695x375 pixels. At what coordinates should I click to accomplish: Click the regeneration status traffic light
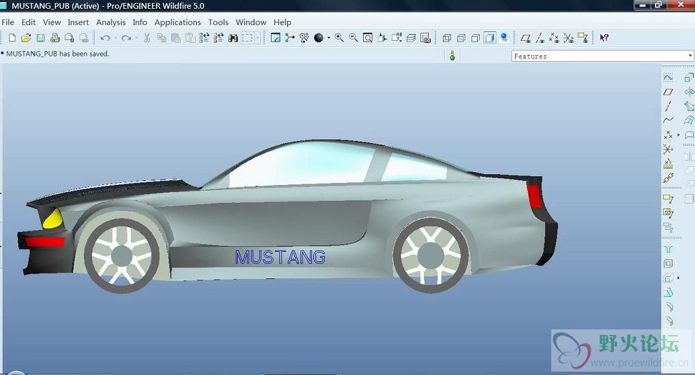452,56
